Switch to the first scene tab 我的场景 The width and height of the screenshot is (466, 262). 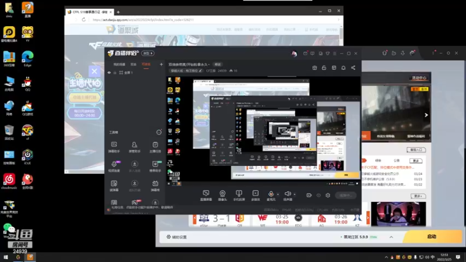pyautogui.click(x=119, y=64)
